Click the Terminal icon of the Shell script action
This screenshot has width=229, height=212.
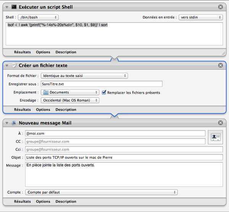click(14, 7)
